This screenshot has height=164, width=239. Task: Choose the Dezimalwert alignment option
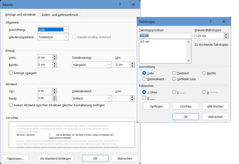[x=144, y=79]
